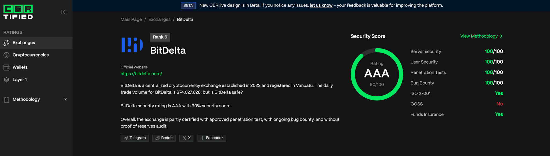This screenshot has height=156, width=550.
Task: Click the Exchanges sidebar icon
Action: pos(6,43)
